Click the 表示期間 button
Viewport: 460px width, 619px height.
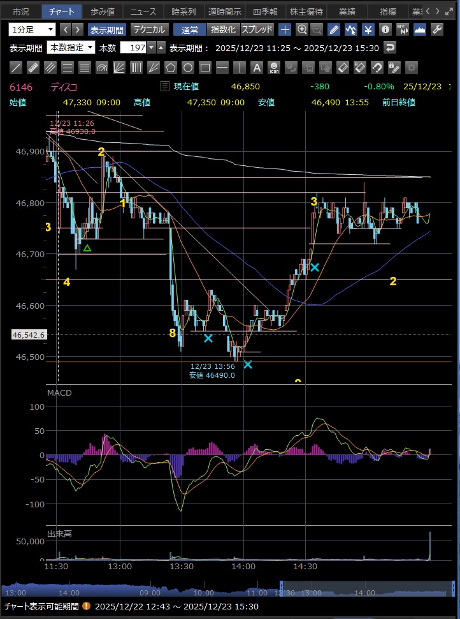(x=107, y=29)
